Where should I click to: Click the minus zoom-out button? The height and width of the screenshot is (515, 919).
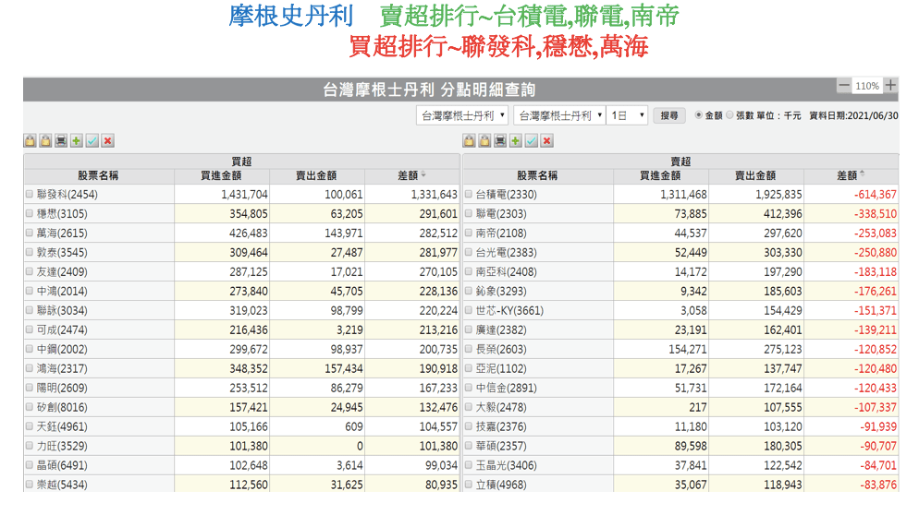843,86
